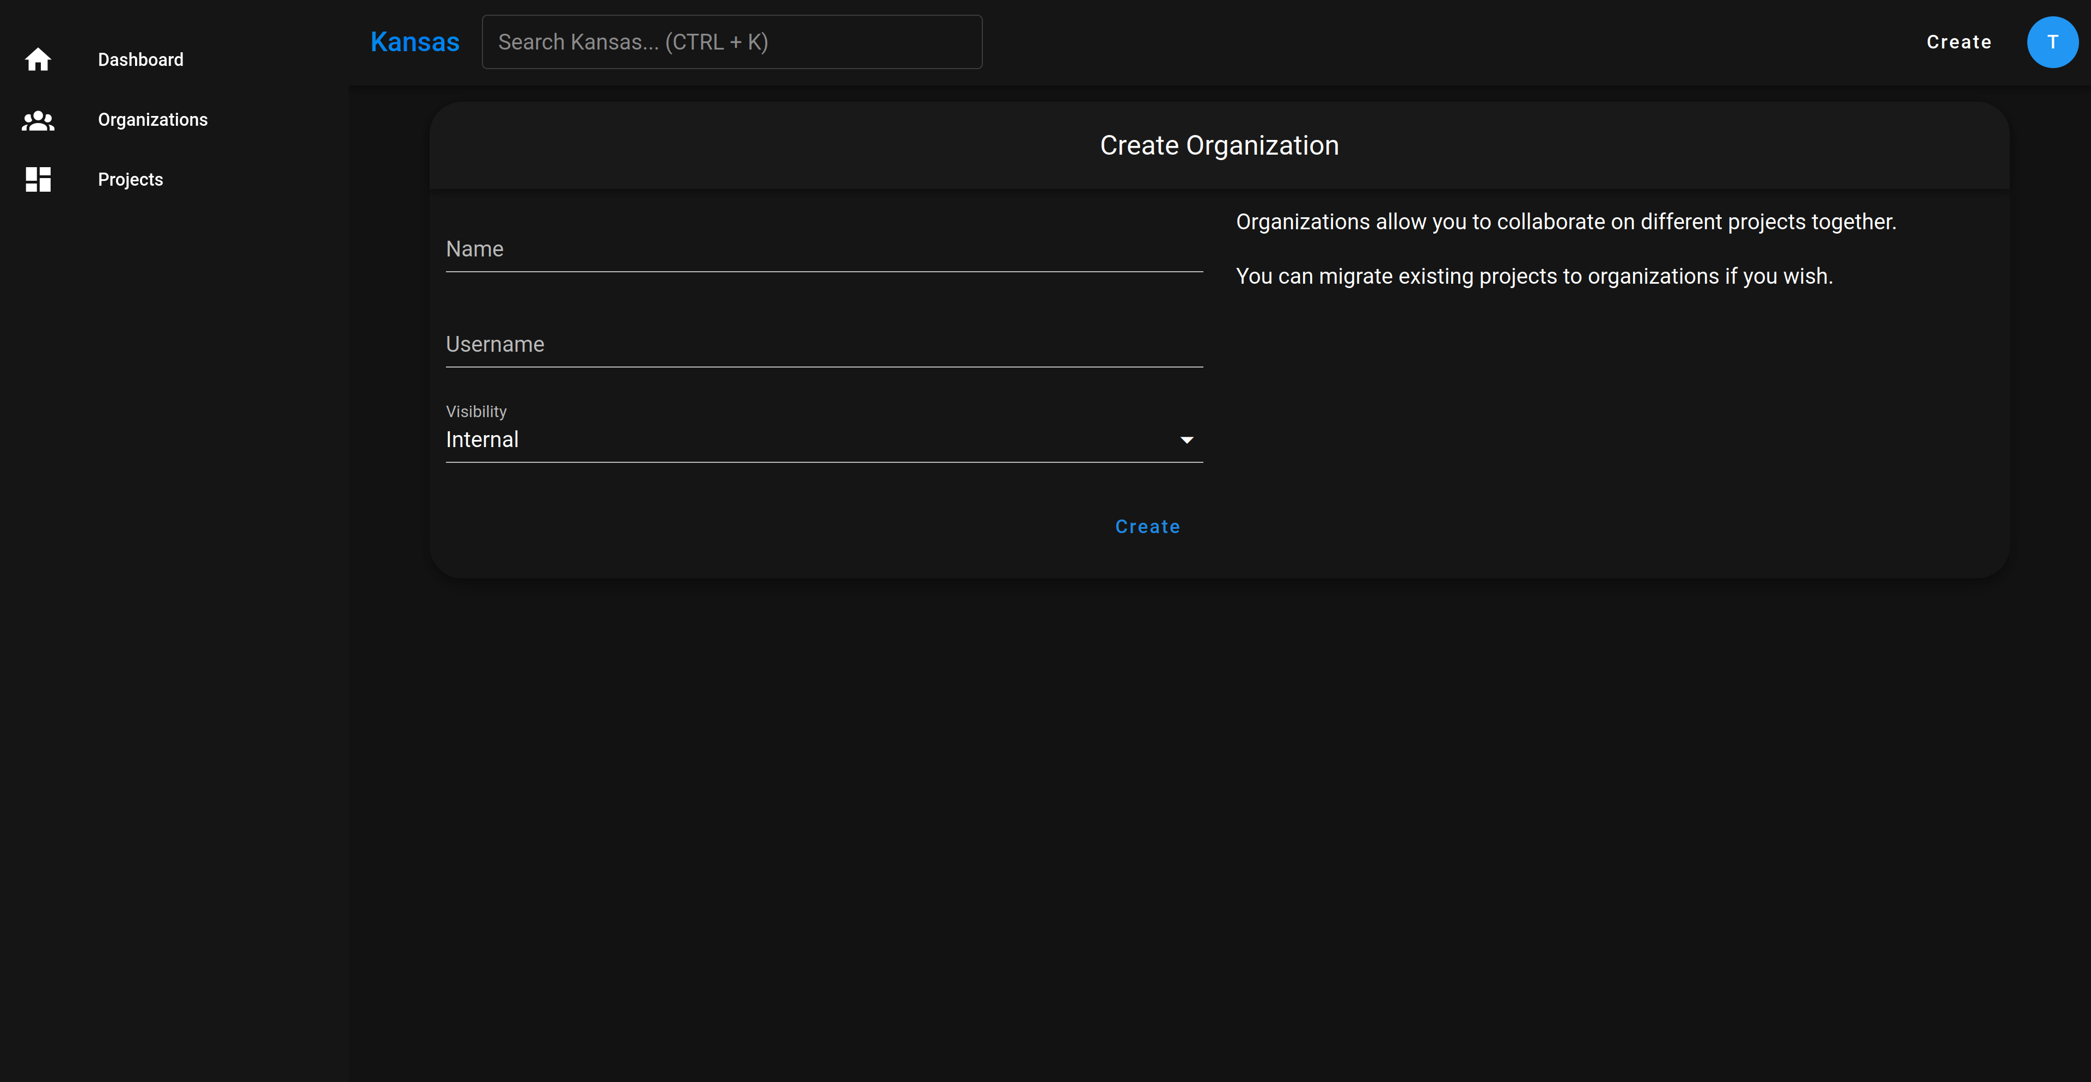Click the Projects grid icon

point(38,179)
